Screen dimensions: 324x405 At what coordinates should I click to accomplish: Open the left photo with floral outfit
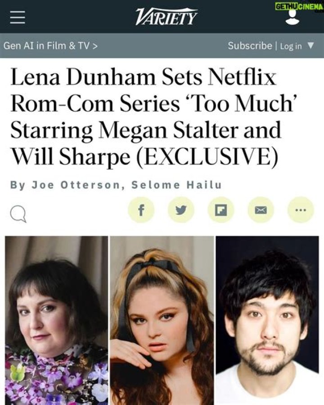[57, 320]
